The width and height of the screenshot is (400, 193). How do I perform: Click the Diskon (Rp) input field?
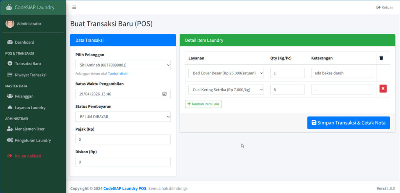[x=123, y=162]
